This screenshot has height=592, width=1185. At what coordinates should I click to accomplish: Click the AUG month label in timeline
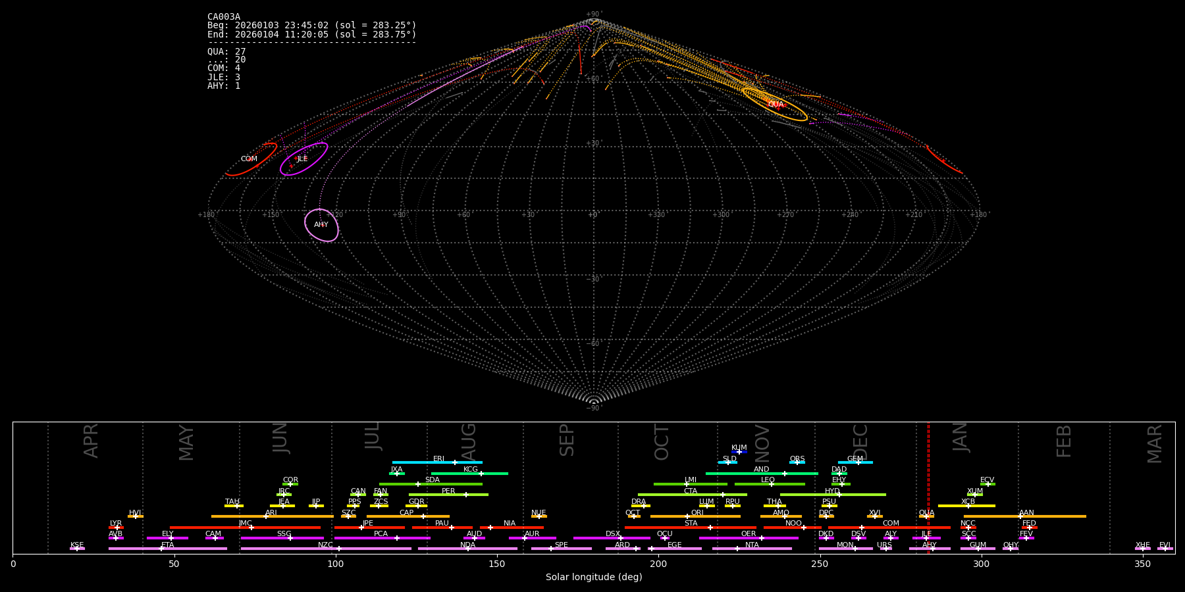click(x=469, y=441)
